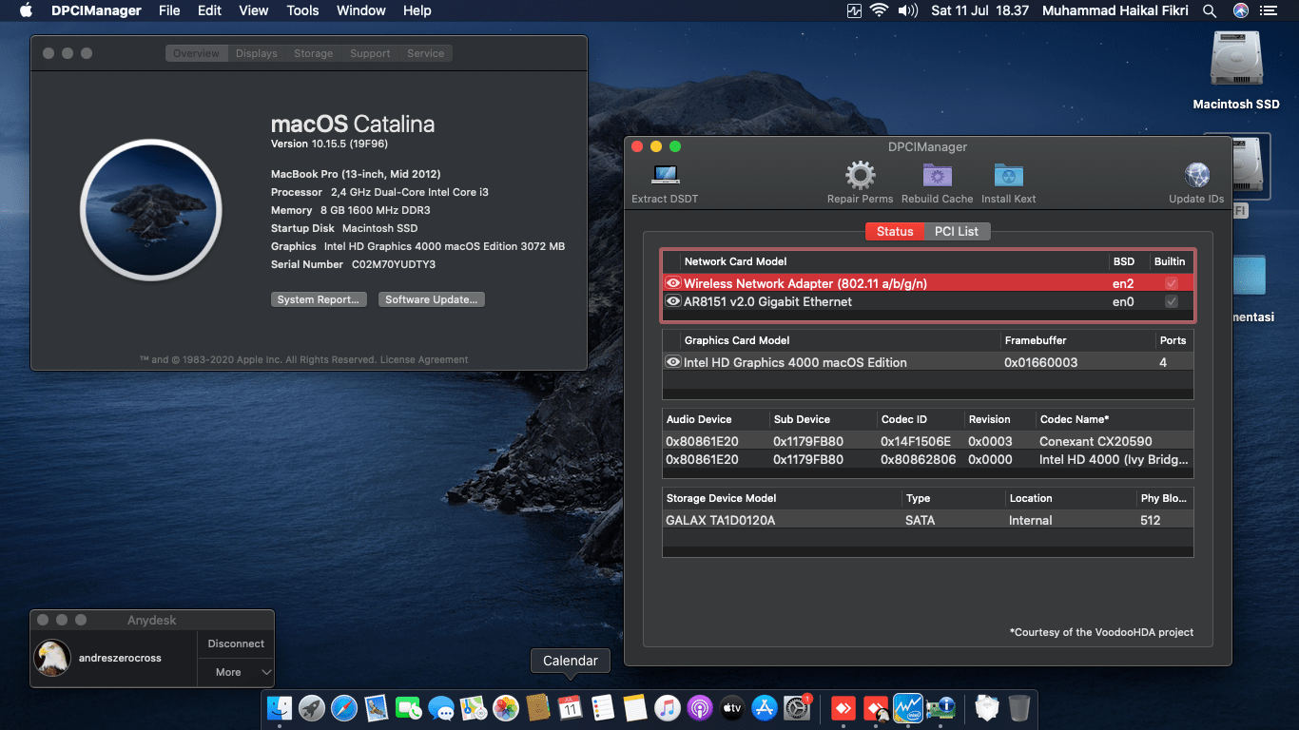This screenshot has width=1299, height=730.
Task: Open the Window menu
Action: coord(361,10)
